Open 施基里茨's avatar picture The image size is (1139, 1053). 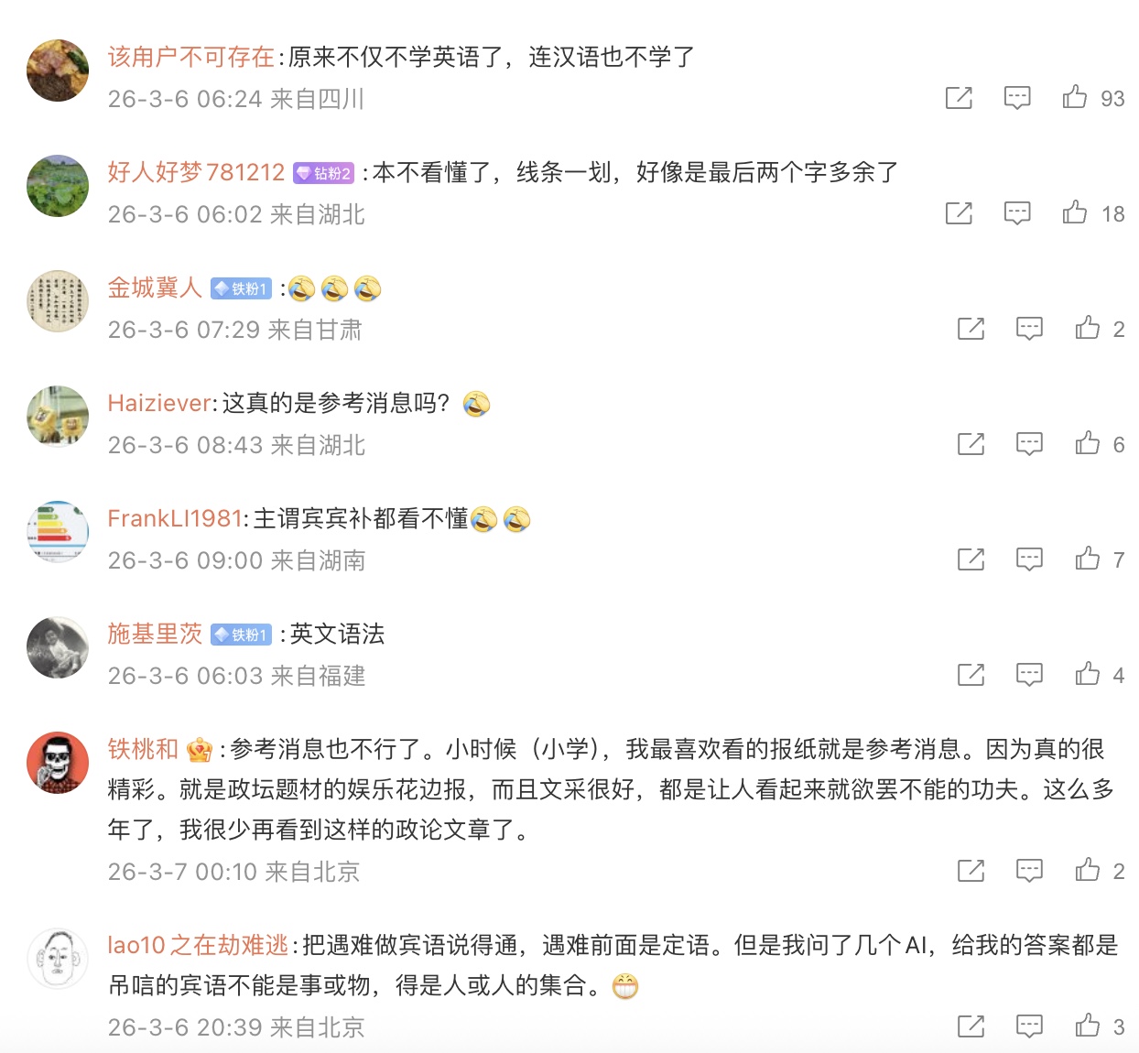[x=58, y=647]
